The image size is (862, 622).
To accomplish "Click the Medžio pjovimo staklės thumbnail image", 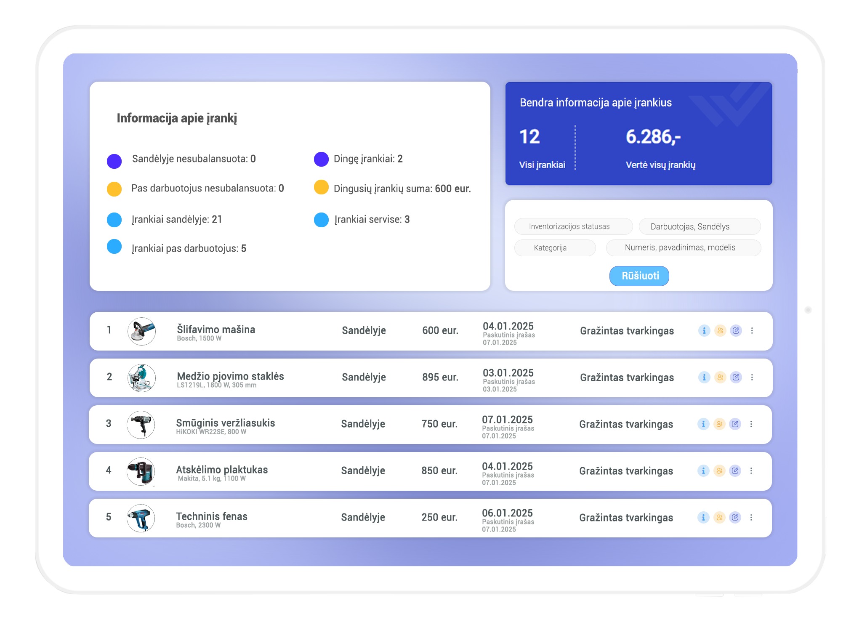I will point(141,378).
